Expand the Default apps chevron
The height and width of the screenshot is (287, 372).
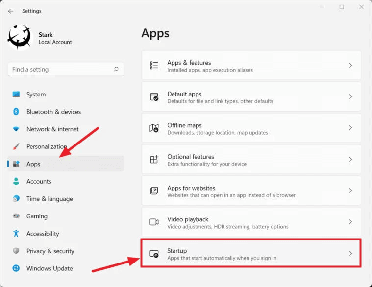[350, 96]
